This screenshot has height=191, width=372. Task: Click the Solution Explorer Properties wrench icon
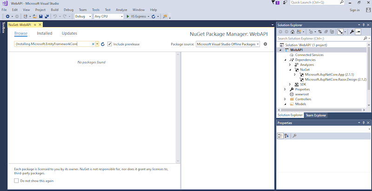[x=352, y=32]
